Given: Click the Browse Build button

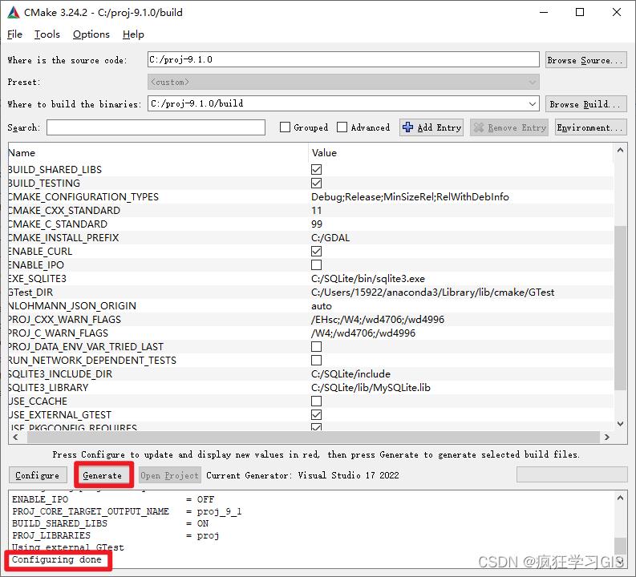Looking at the screenshot, I should 585,104.
